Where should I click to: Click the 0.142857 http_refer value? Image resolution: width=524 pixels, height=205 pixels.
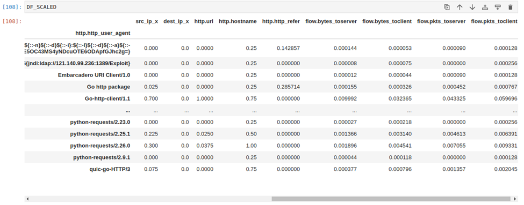click(x=289, y=48)
